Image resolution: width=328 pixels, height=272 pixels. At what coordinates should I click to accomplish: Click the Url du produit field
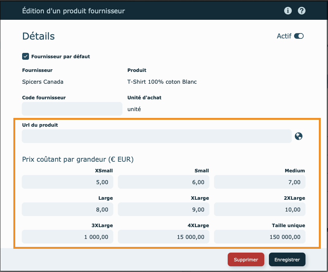pyautogui.click(x=156, y=136)
